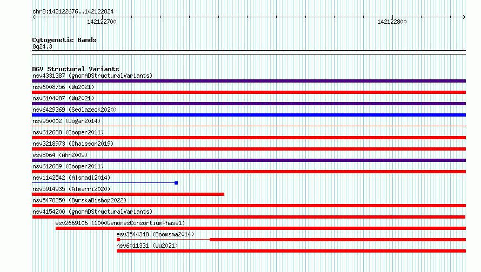Open the DGV Structural Variants track title
The height and width of the screenshot is (272, 481).
(x=76, y=69)
